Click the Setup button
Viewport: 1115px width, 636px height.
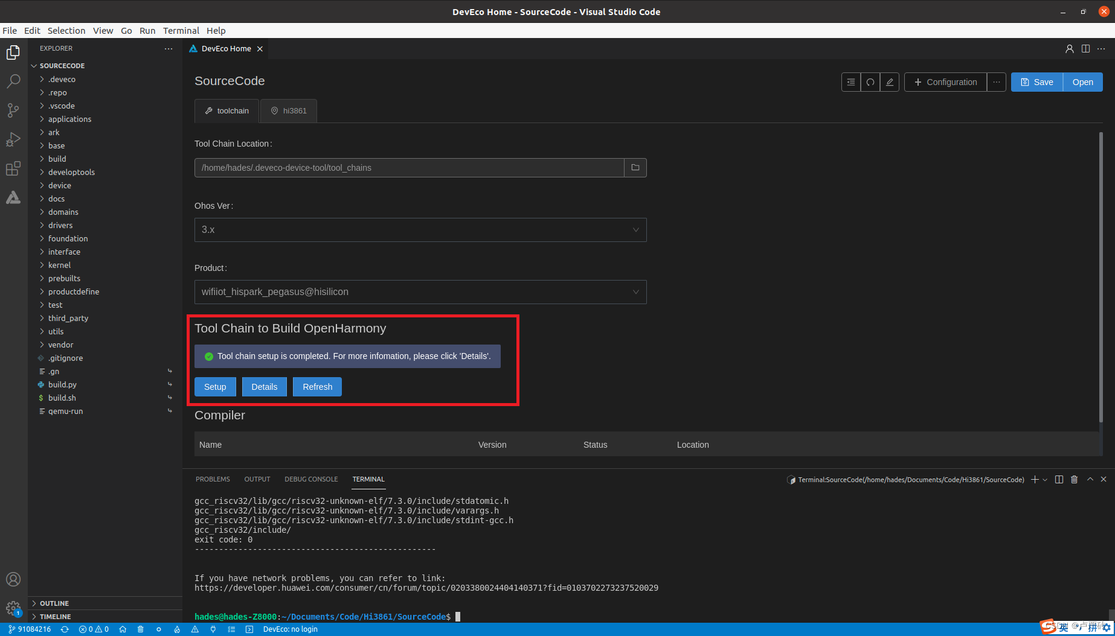click(215, 387)
